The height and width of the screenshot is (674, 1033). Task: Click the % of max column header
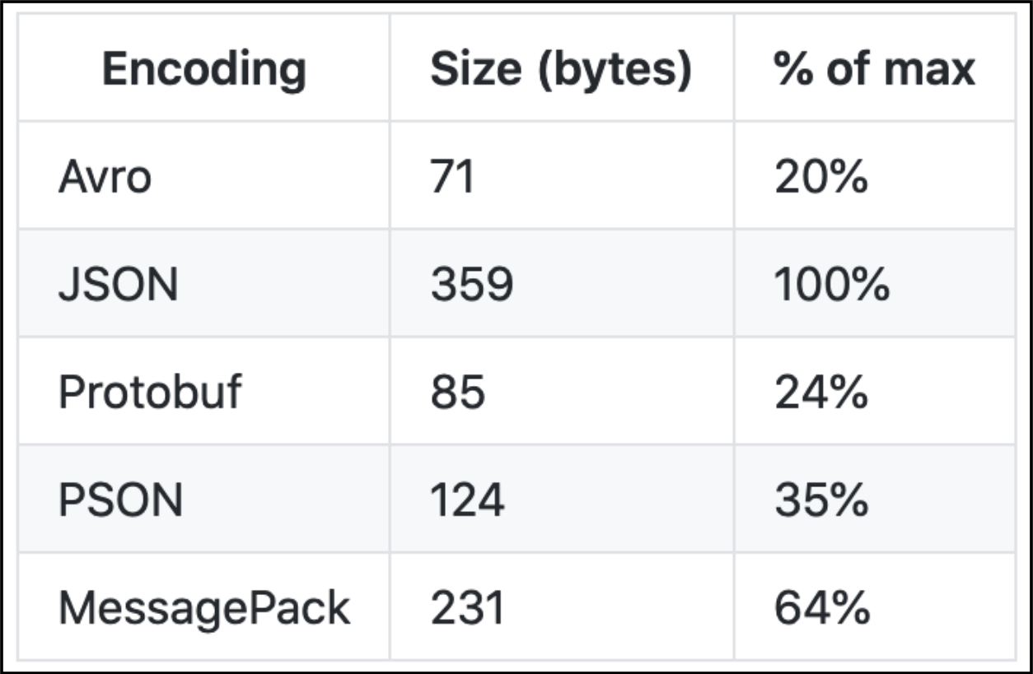pyautogui.click(x=874, y=68)
